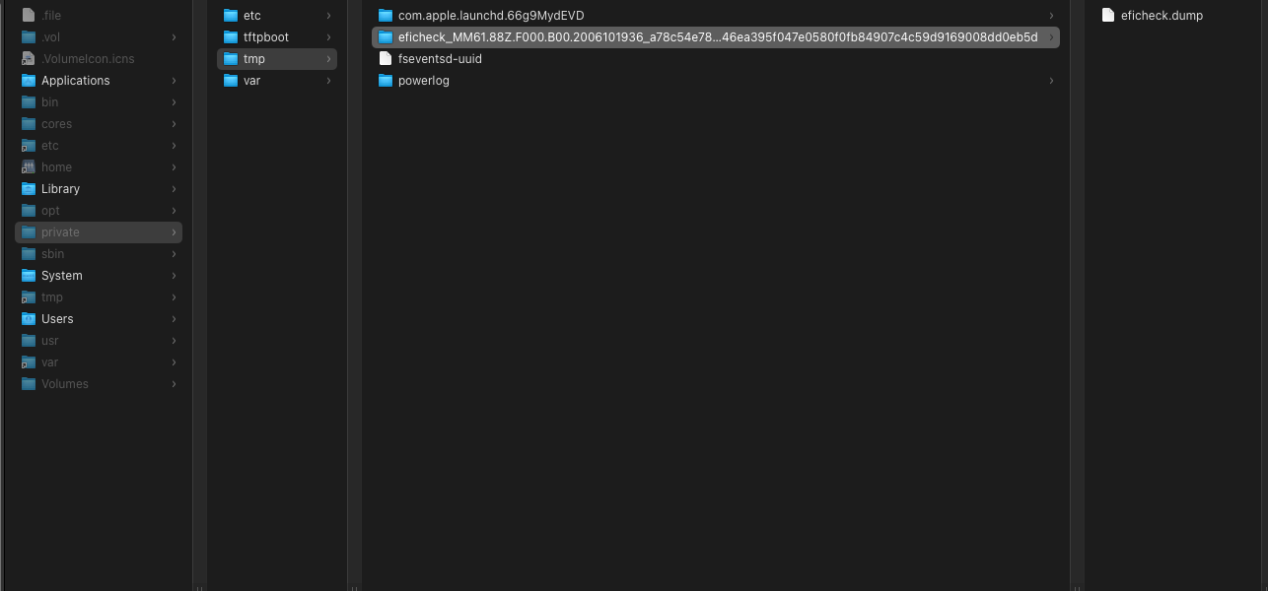Select the 'Library' row label

click(x=61, y=189)
